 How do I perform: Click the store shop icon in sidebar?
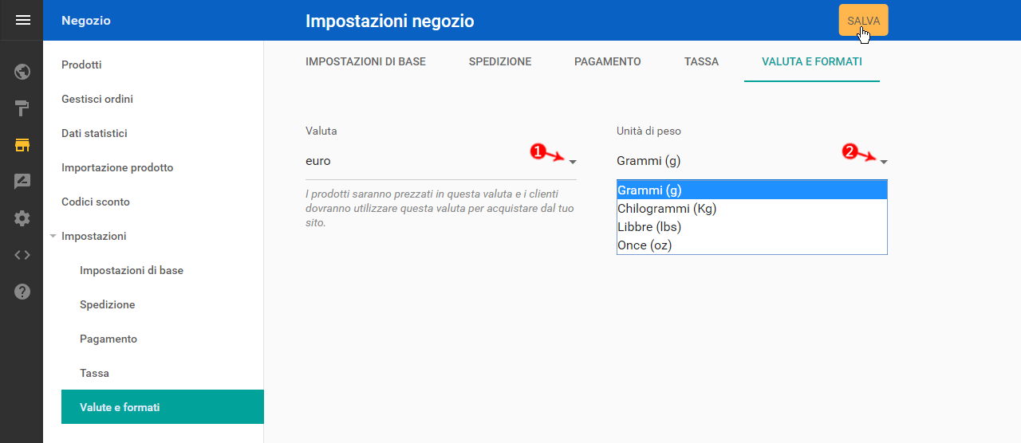click(x=22, y=145)
